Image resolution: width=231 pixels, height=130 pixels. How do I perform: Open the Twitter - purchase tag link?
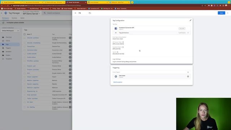tap(32, 99)
